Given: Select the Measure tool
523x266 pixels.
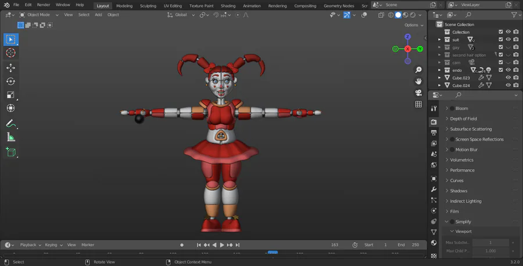Looking at the screenshot, I should tap(11, 137).
